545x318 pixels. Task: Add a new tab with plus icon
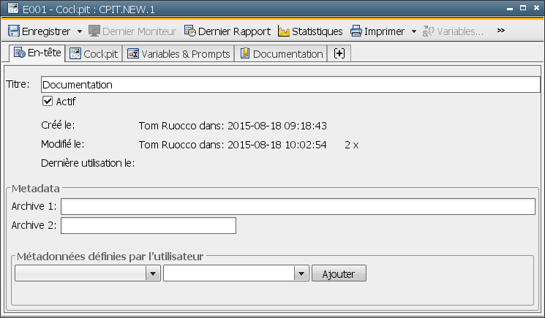pos(339,53)
